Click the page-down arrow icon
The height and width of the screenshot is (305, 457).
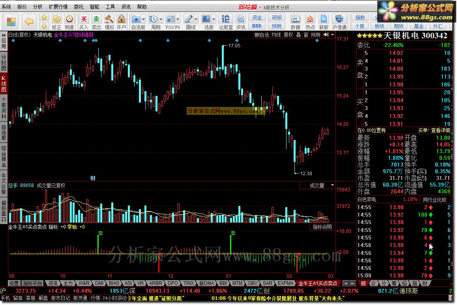coord(44,26)
